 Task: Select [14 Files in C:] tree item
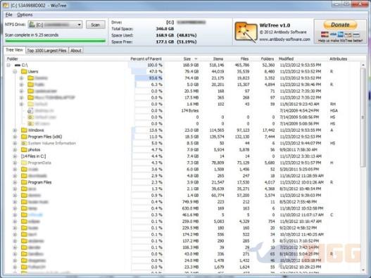tap(33, 156)
